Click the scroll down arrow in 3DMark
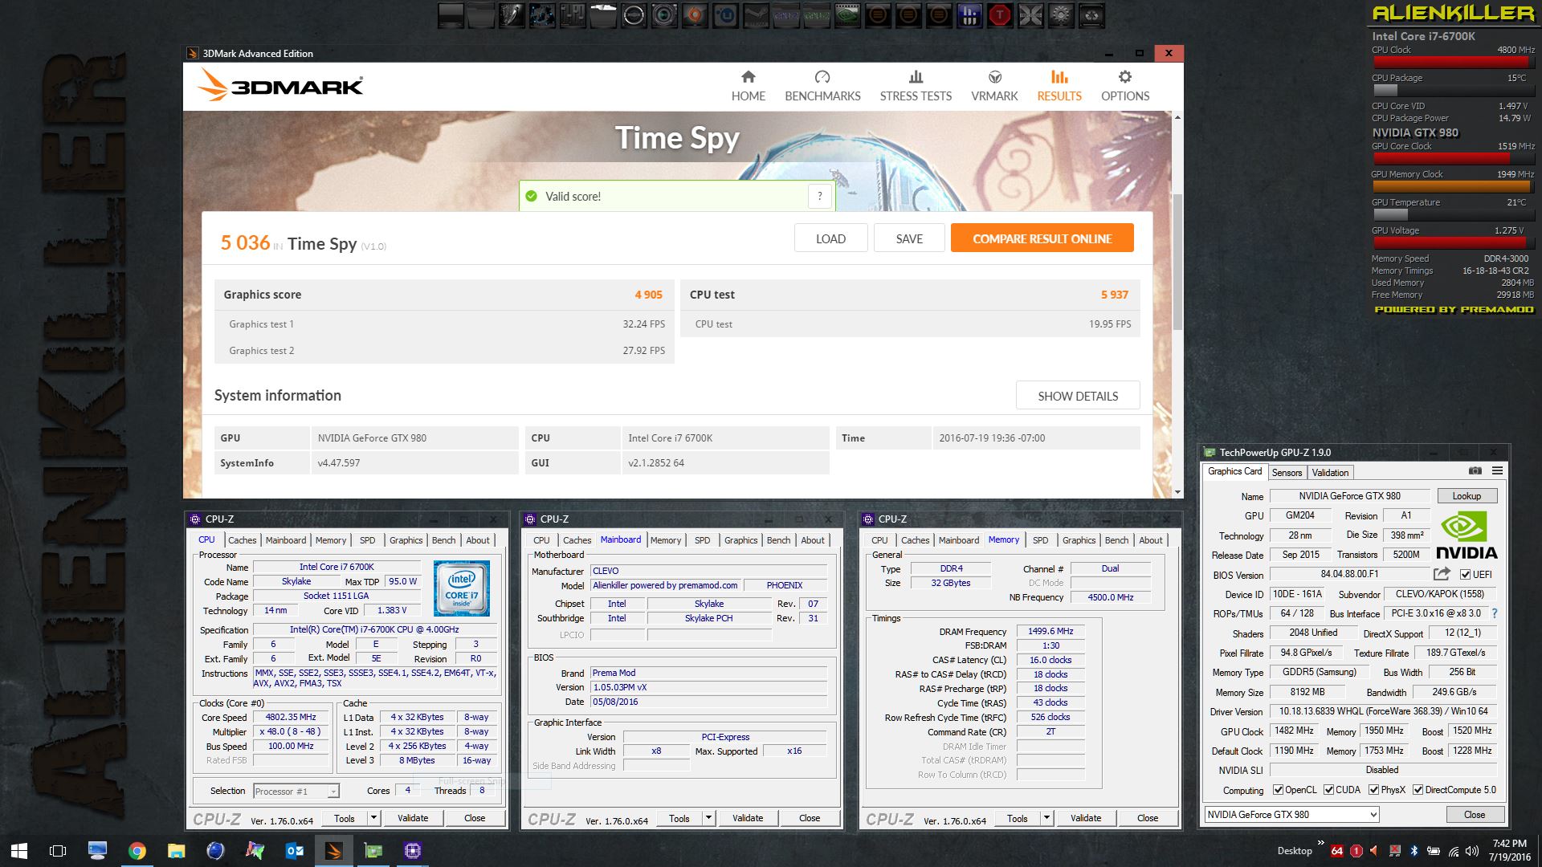This screenshot has height=867, width=1542. [1177, 491]
